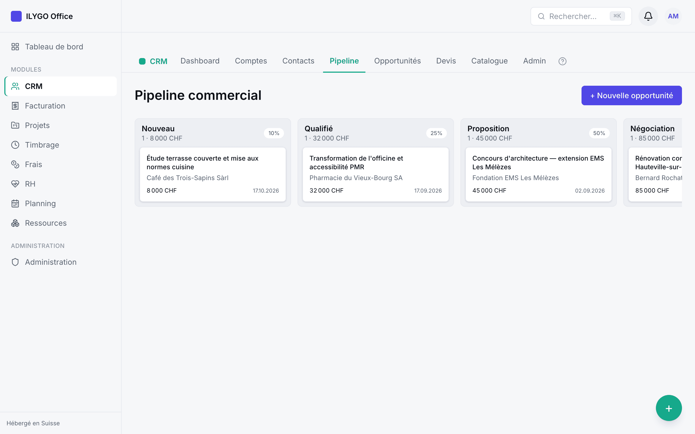This screenshot has width=695, height=434.
Task: Click the Ressources cubes icon
Action: (15, 223)
